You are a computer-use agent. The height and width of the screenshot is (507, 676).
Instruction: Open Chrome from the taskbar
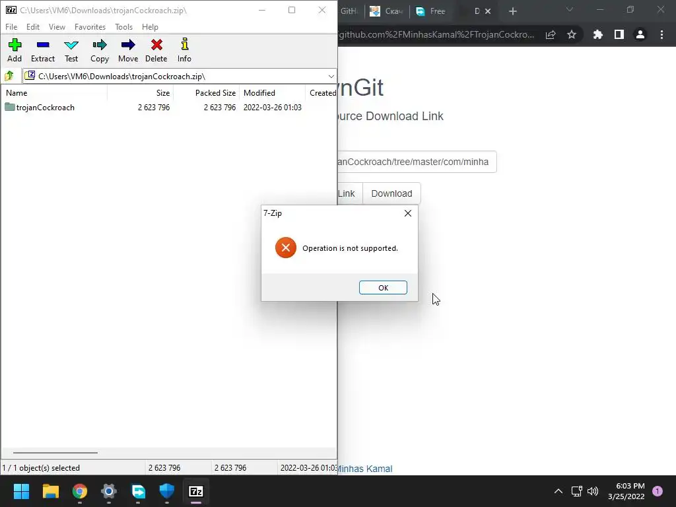pos(80,491)
